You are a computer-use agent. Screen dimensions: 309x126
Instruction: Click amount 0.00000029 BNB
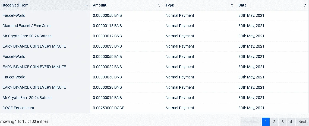click(x=108, y=87)
